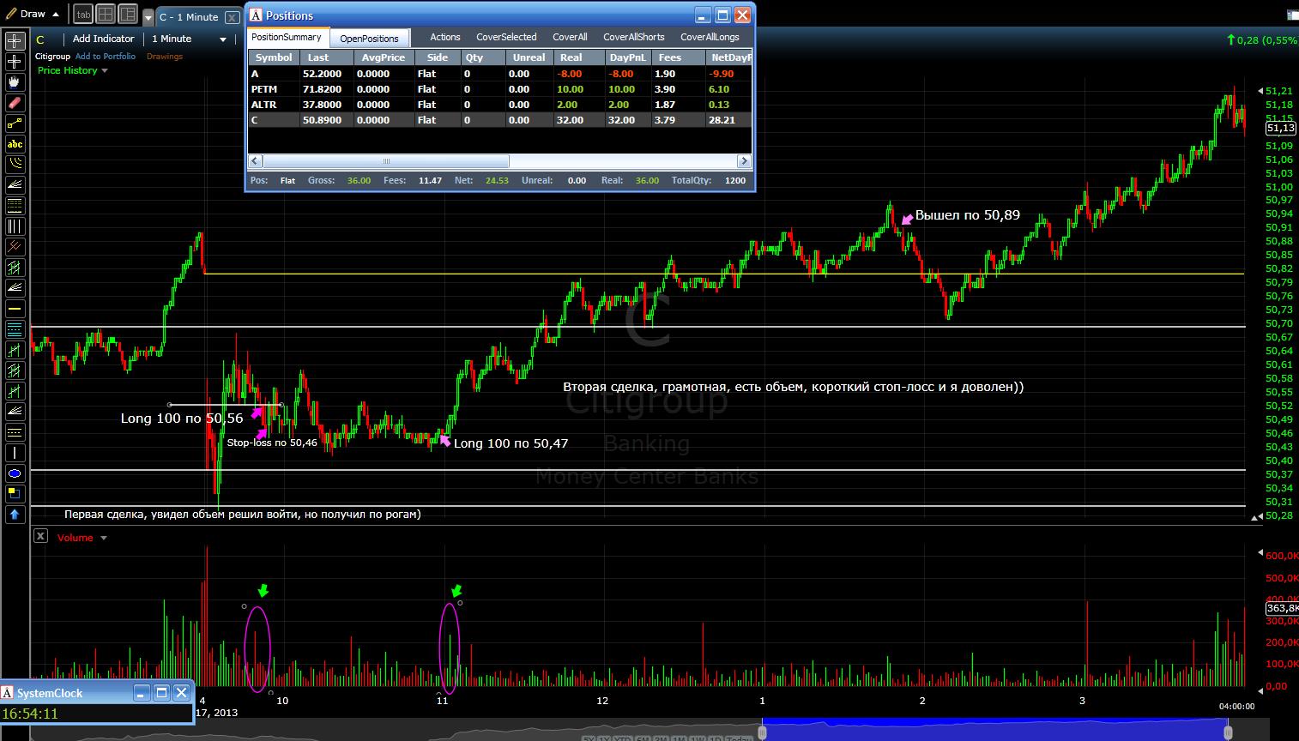Click the 'tab' layout icon
1299x741 pixels.
(83, 14)
